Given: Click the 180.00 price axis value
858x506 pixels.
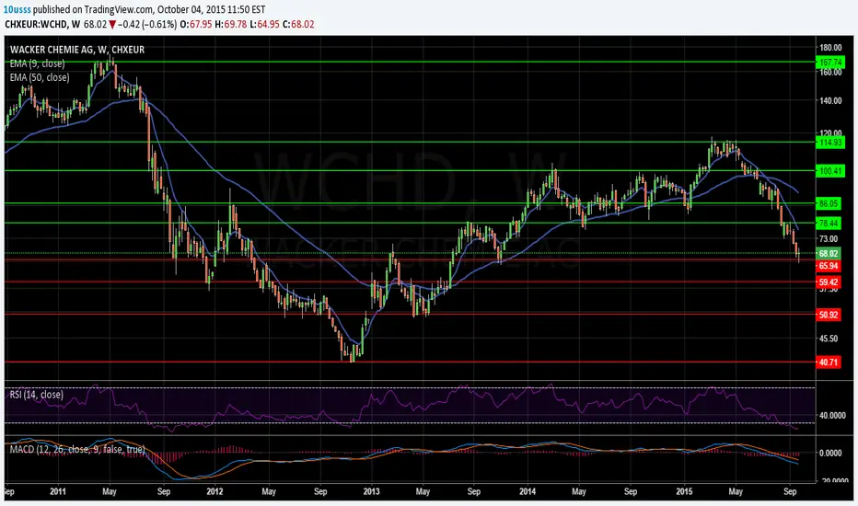Looking at the screenshot, I should tap(830, 48).
